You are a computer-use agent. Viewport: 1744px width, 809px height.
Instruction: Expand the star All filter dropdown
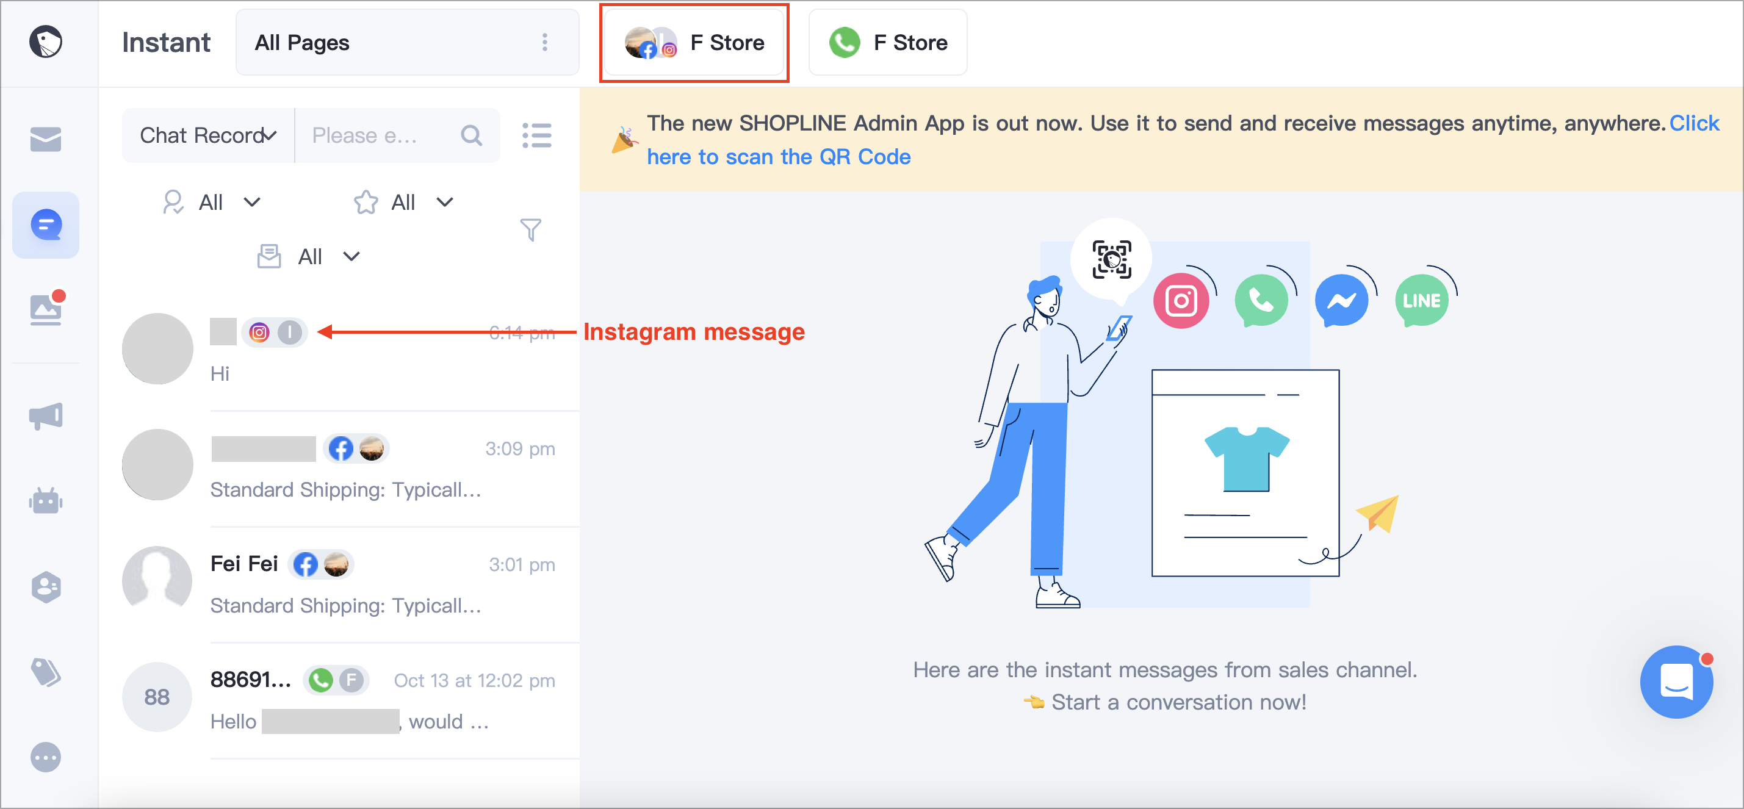404,202
